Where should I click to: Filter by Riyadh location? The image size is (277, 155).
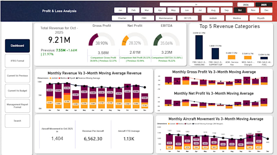click(x=261, y=18)
